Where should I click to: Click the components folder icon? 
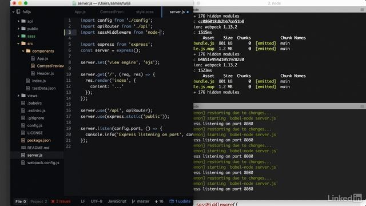pos(28,51)
